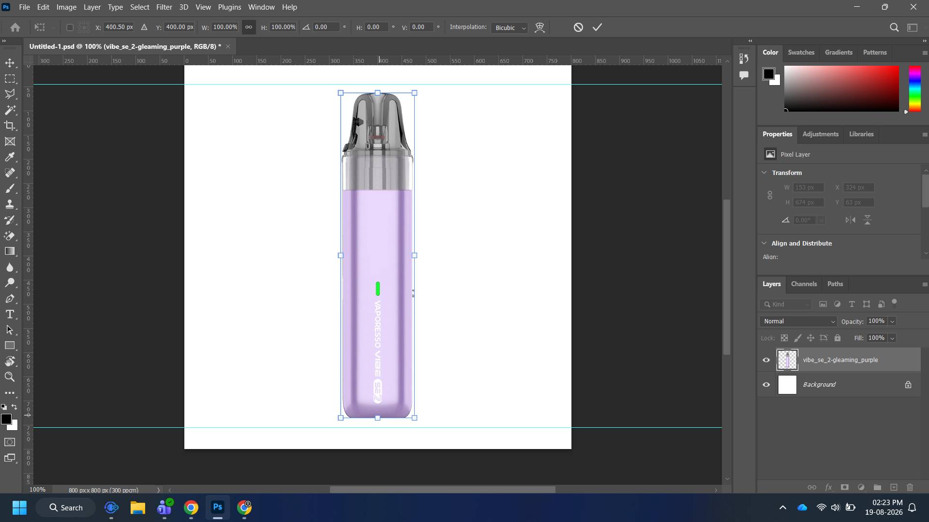
Task: Select the Zoom tool in toolbar
Action: 10,377
